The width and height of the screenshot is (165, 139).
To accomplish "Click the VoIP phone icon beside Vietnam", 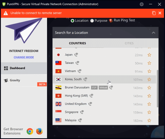I will pos(79,71).
